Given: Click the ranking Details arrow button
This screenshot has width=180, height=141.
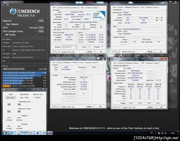Looking at the screenshot, I should pos(45,69).
